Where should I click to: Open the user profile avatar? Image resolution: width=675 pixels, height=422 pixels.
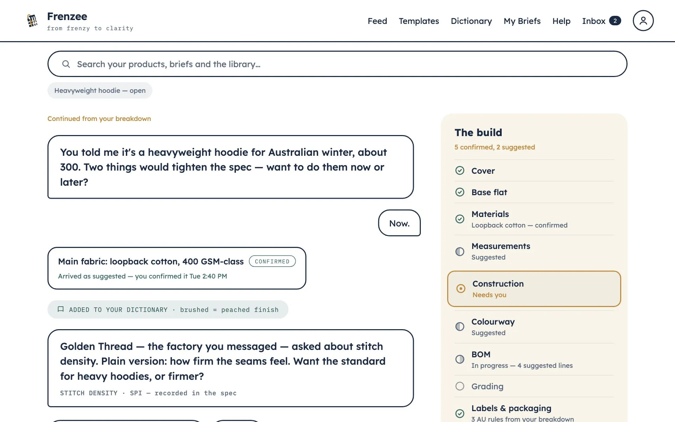point(643,20)
